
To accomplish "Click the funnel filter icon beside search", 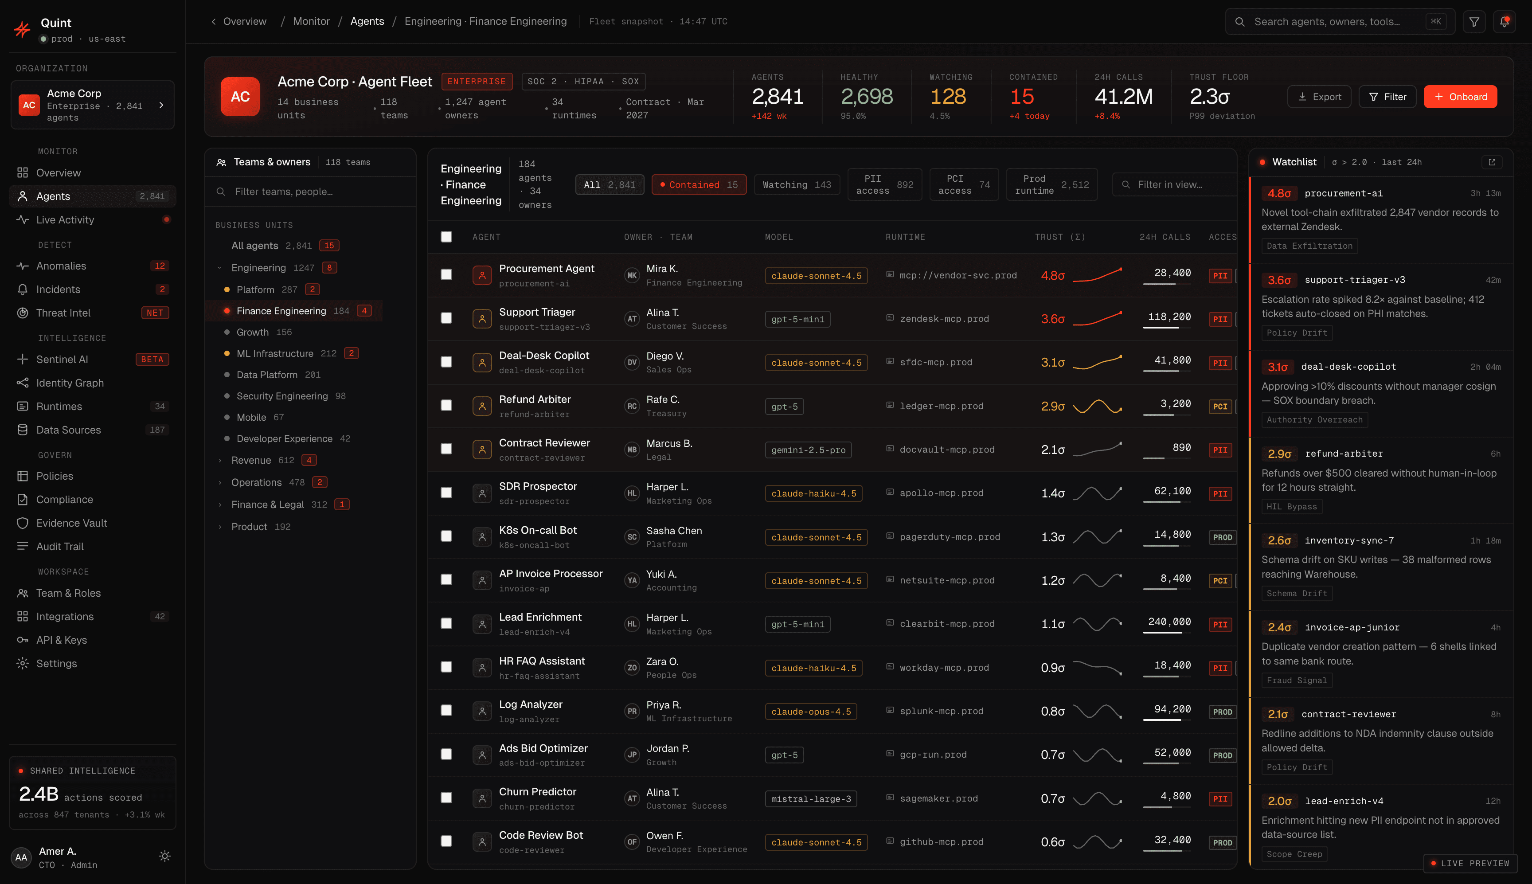I will click(1474, 22).
